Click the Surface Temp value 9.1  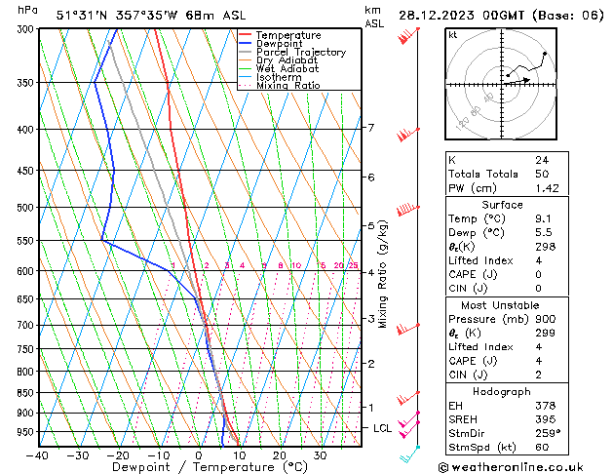pyautogui.click(x=544, y=218)
